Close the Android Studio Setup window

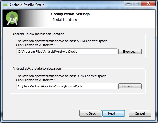coord(148,4)
